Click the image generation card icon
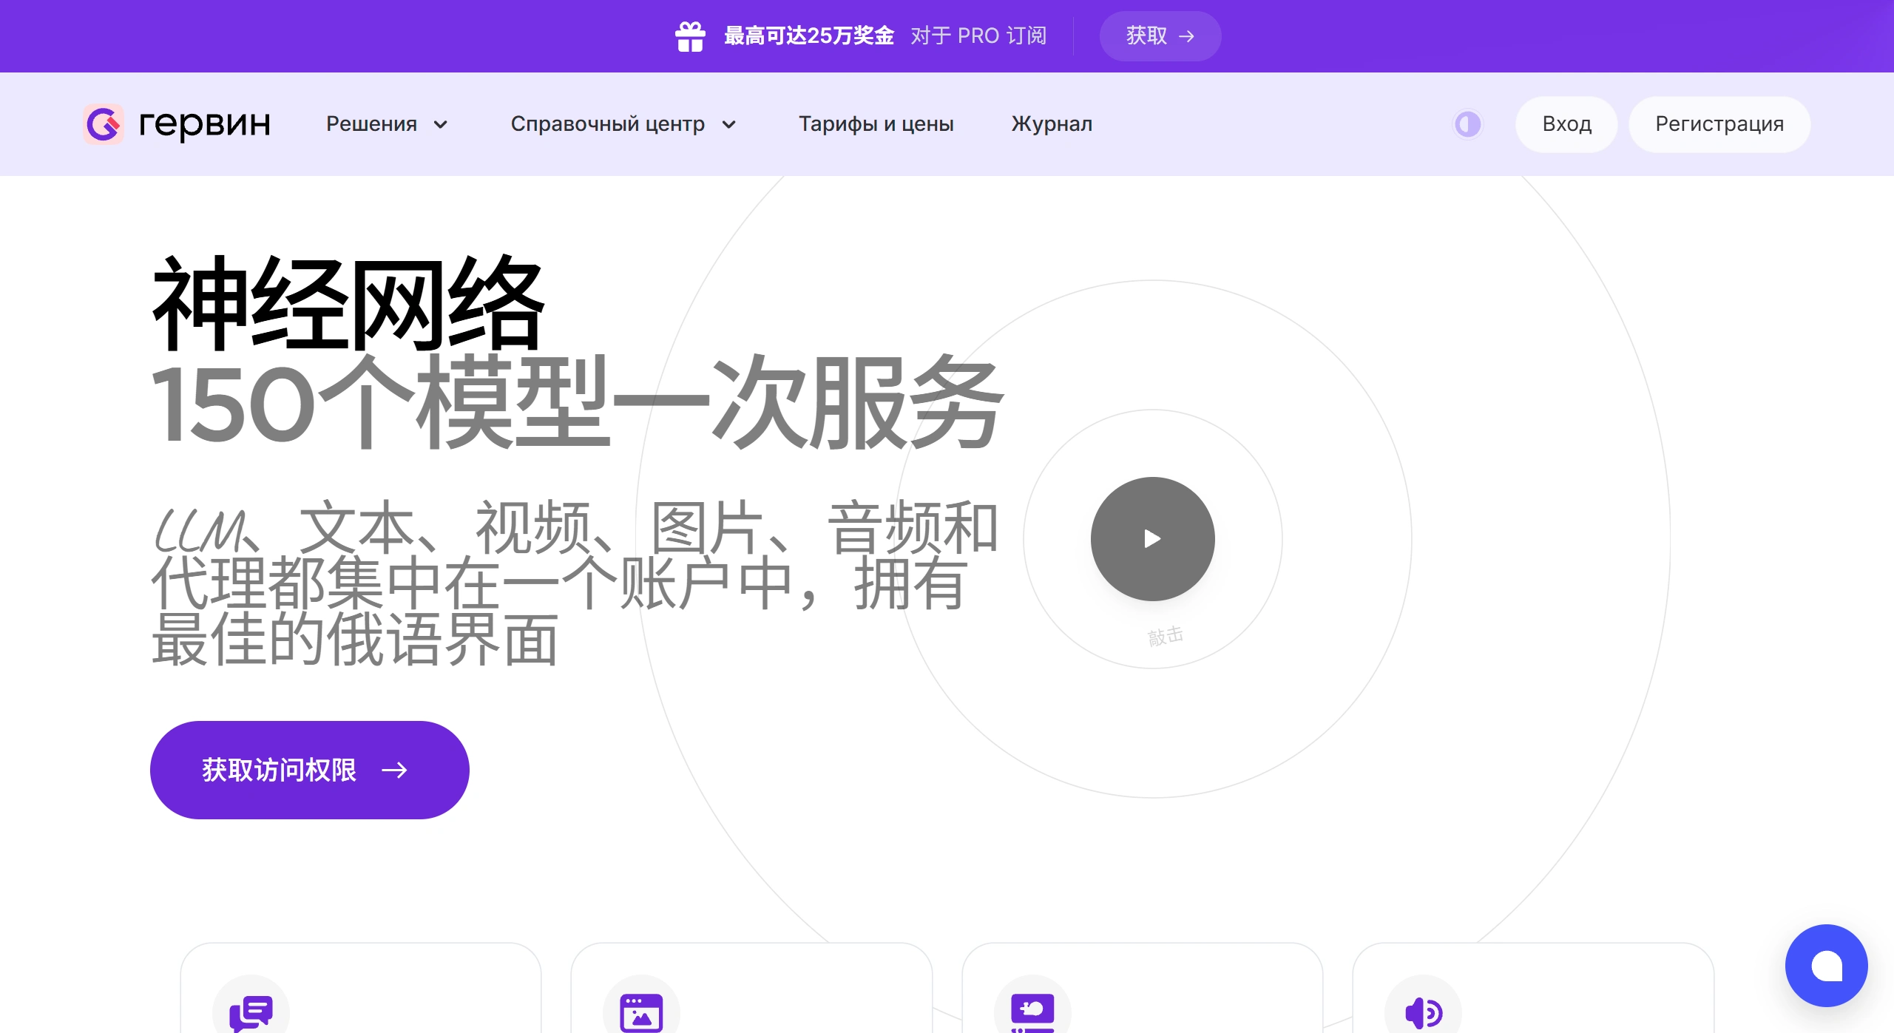Viewport: 1894px width, 1033px height. click(641, 1012)
